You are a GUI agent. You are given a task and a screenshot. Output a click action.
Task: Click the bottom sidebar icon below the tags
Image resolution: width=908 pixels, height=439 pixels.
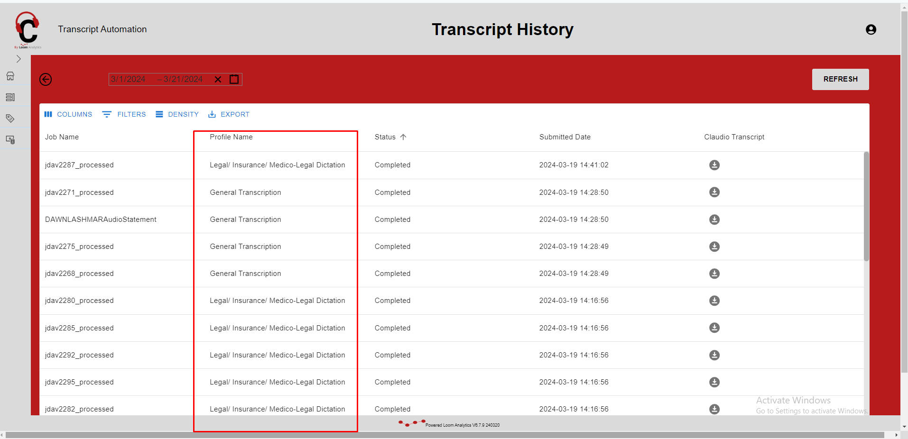tap(10, 140)
